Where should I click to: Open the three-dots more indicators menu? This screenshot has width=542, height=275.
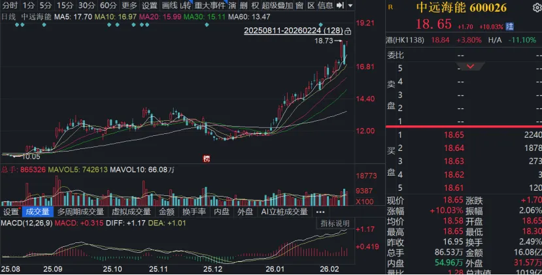[x=320, y=212]
